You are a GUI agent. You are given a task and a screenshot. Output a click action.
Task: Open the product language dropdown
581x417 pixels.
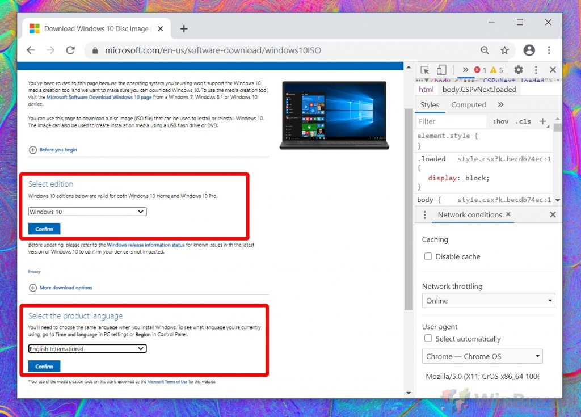(87, 348)
